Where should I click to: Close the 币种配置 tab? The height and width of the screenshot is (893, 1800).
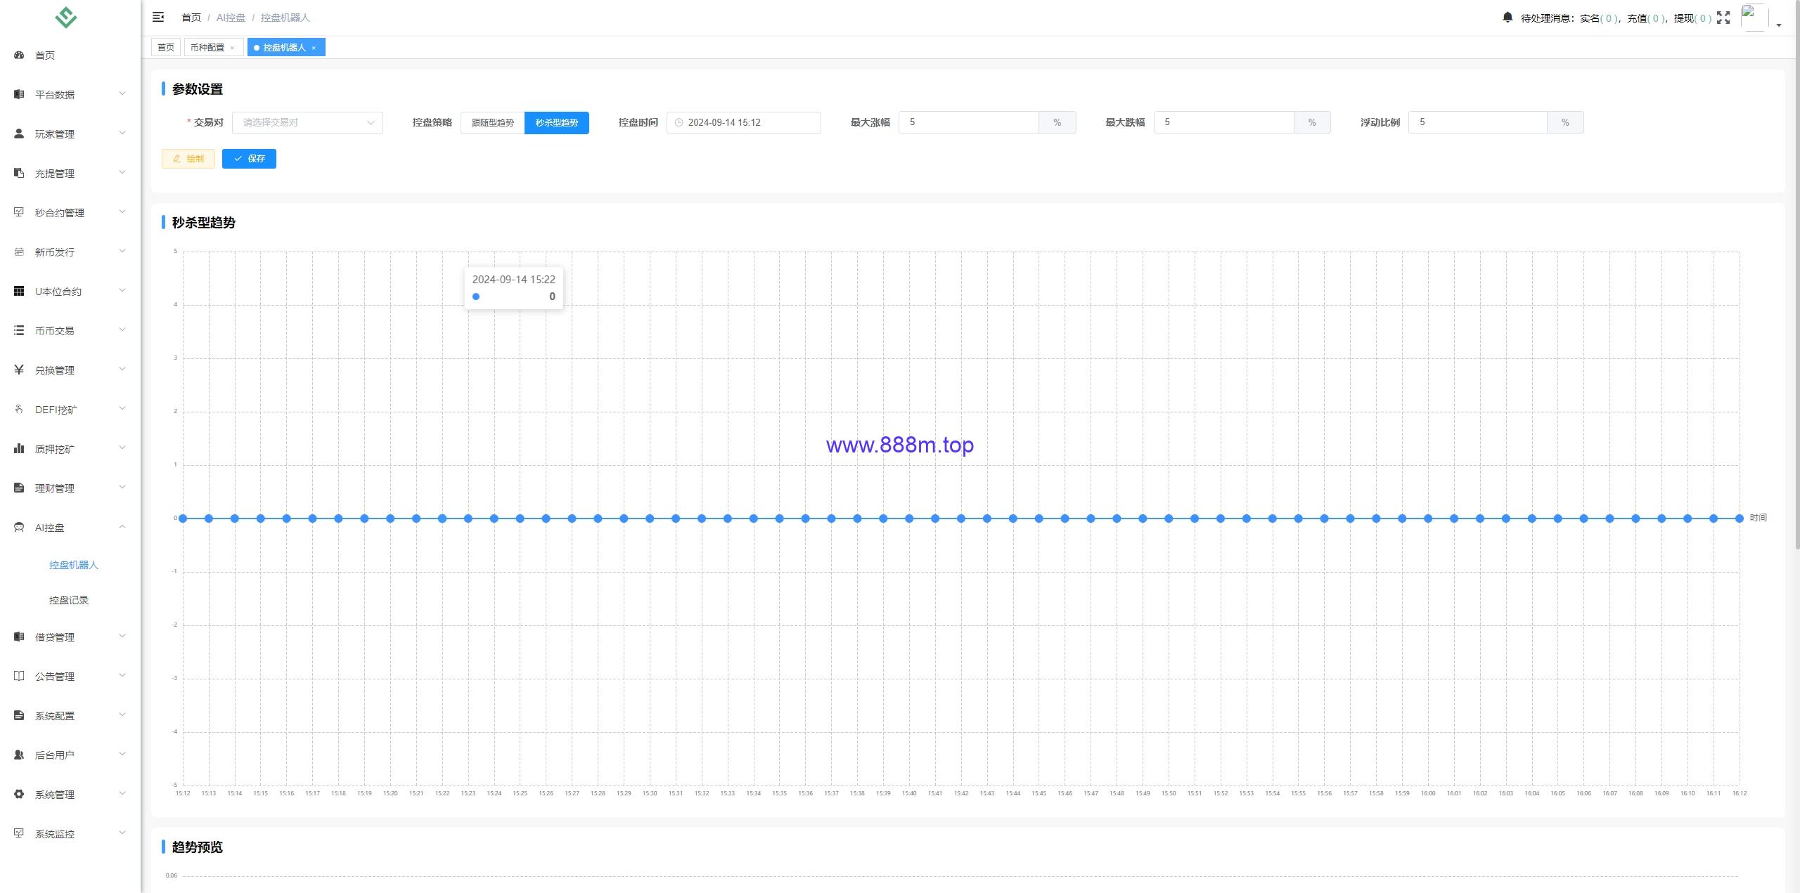(232, 48)
